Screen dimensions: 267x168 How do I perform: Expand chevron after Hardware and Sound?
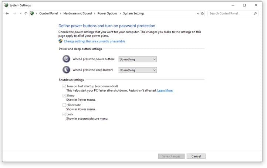[95, 13]
